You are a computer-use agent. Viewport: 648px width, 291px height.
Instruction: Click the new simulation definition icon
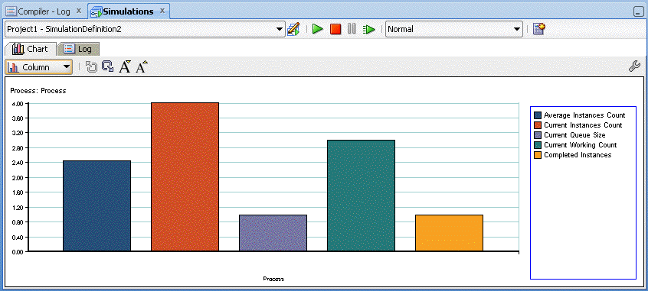tap(539, 29)
